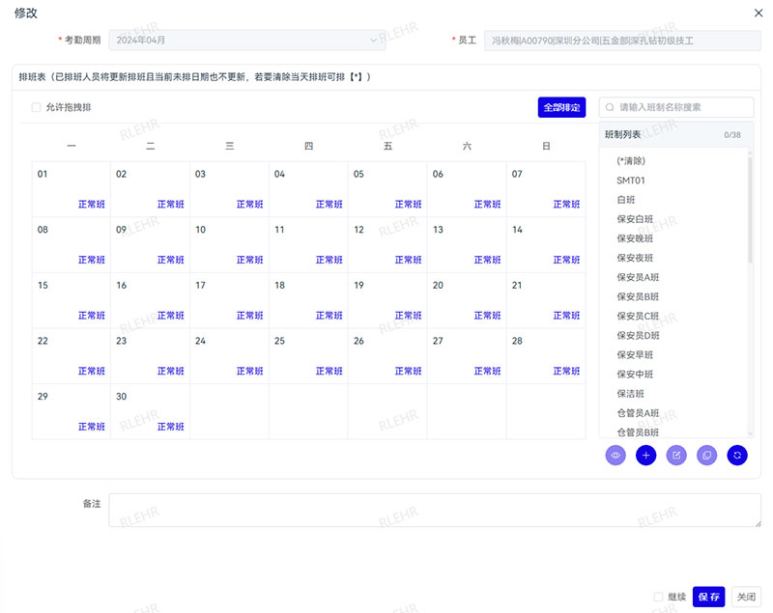The height and width of the screenshot is (613, 773).
Task: Click the 0/38 shift count
Action: coord(732,135)
